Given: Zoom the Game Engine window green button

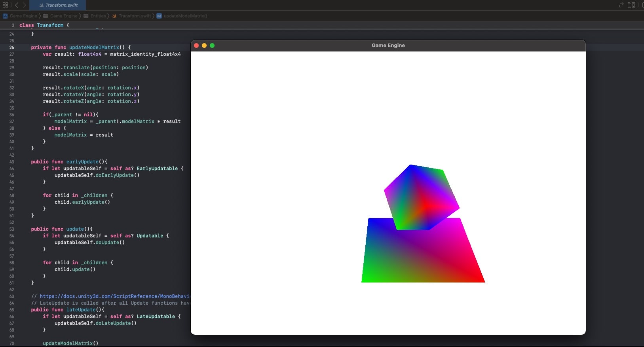Looking at the screenshot, I should (212, 46).
